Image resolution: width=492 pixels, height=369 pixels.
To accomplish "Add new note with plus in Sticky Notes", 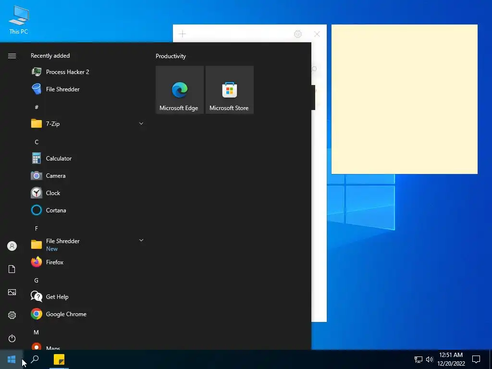I will click(x=182, y=34).
